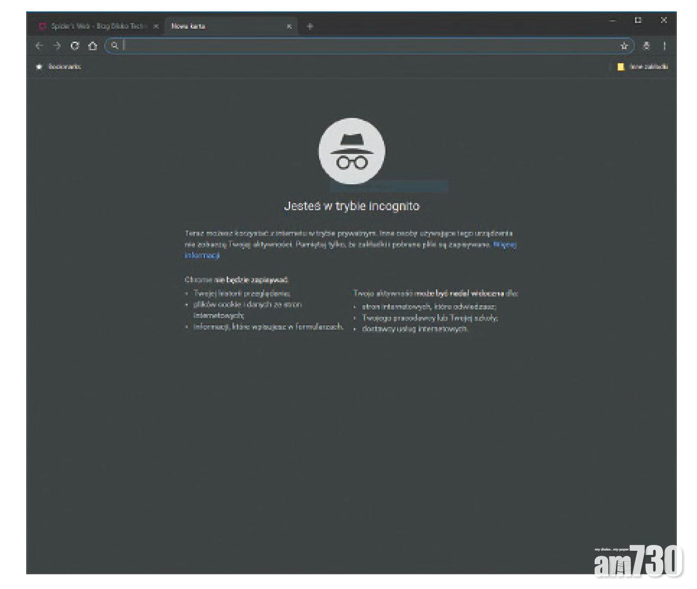Viewport: 697px width, 589px height.
Task: Bookmark this page with the star icon
Action: pos(624,46)
